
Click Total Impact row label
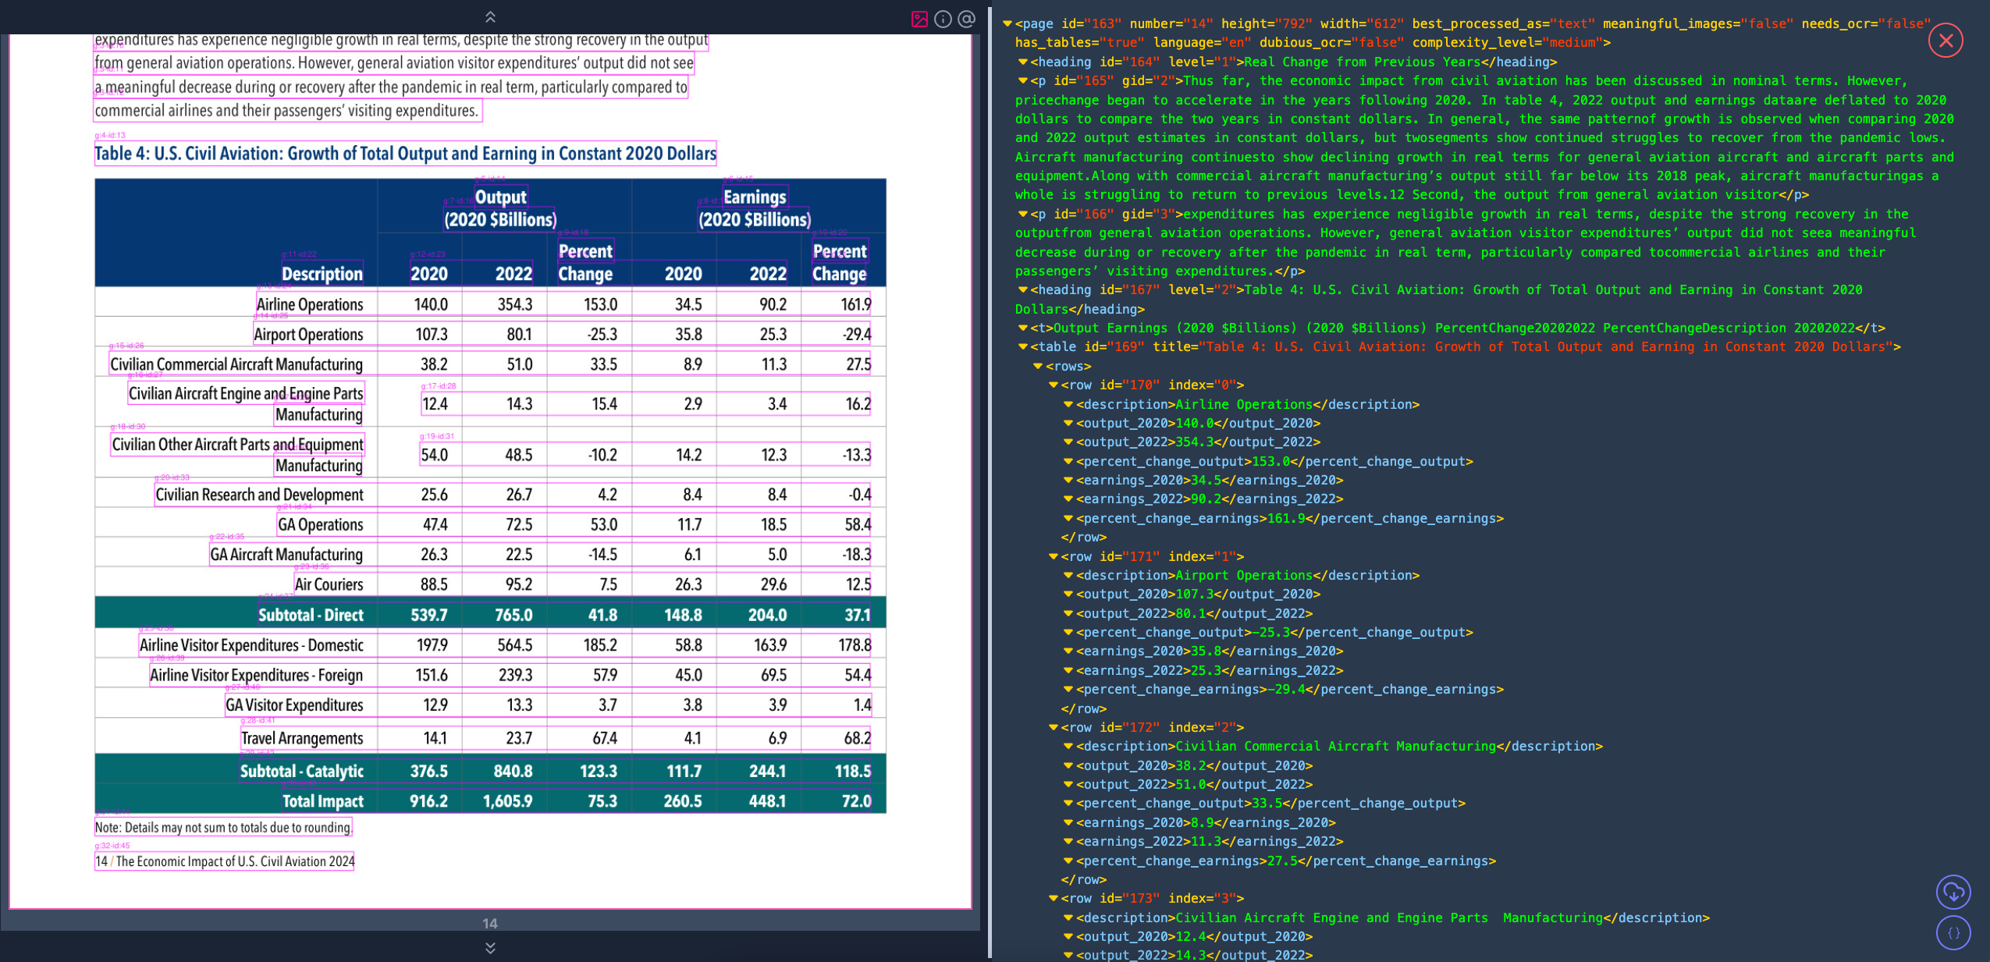[x=322, y=800]
